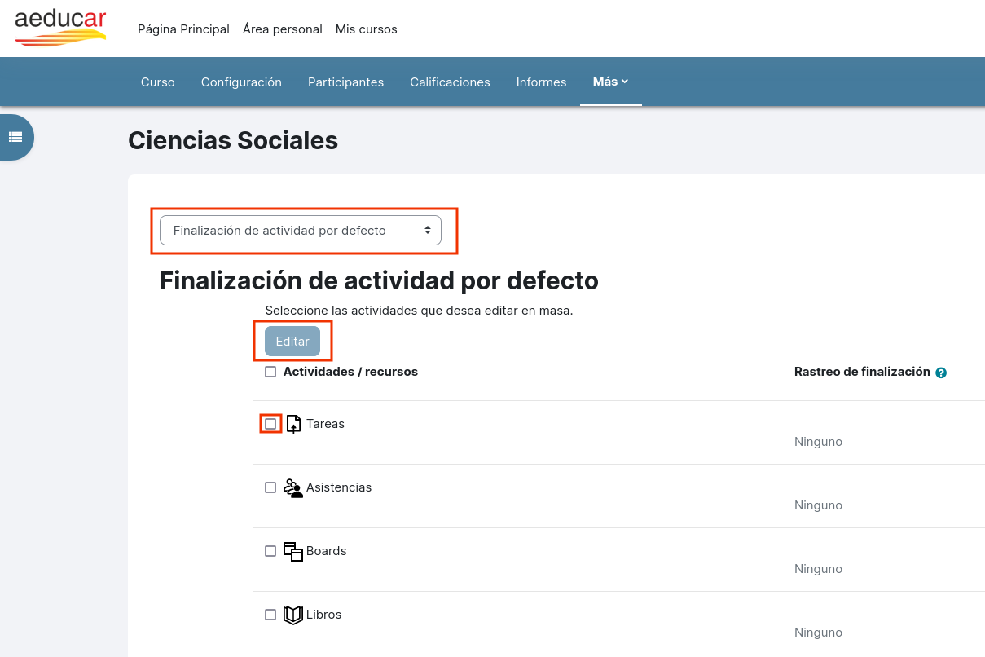The width and height of the screenshot is (985, 657).
Task: Select all via Actividades / recursos checkbox
Action: [270, 372]
